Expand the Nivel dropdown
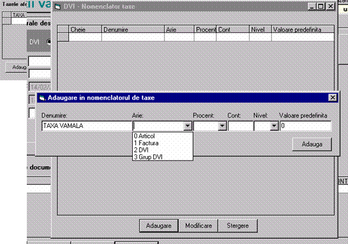The image size is (348, 244). click(x=274, y=126)
